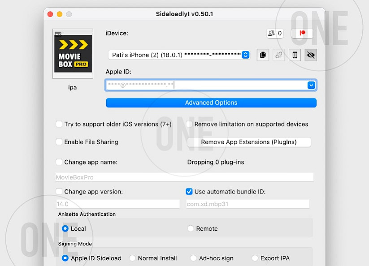Viewport: 369px width, 266px height.
Task: Check the Change app version checkbox
Action: point(59,192)
